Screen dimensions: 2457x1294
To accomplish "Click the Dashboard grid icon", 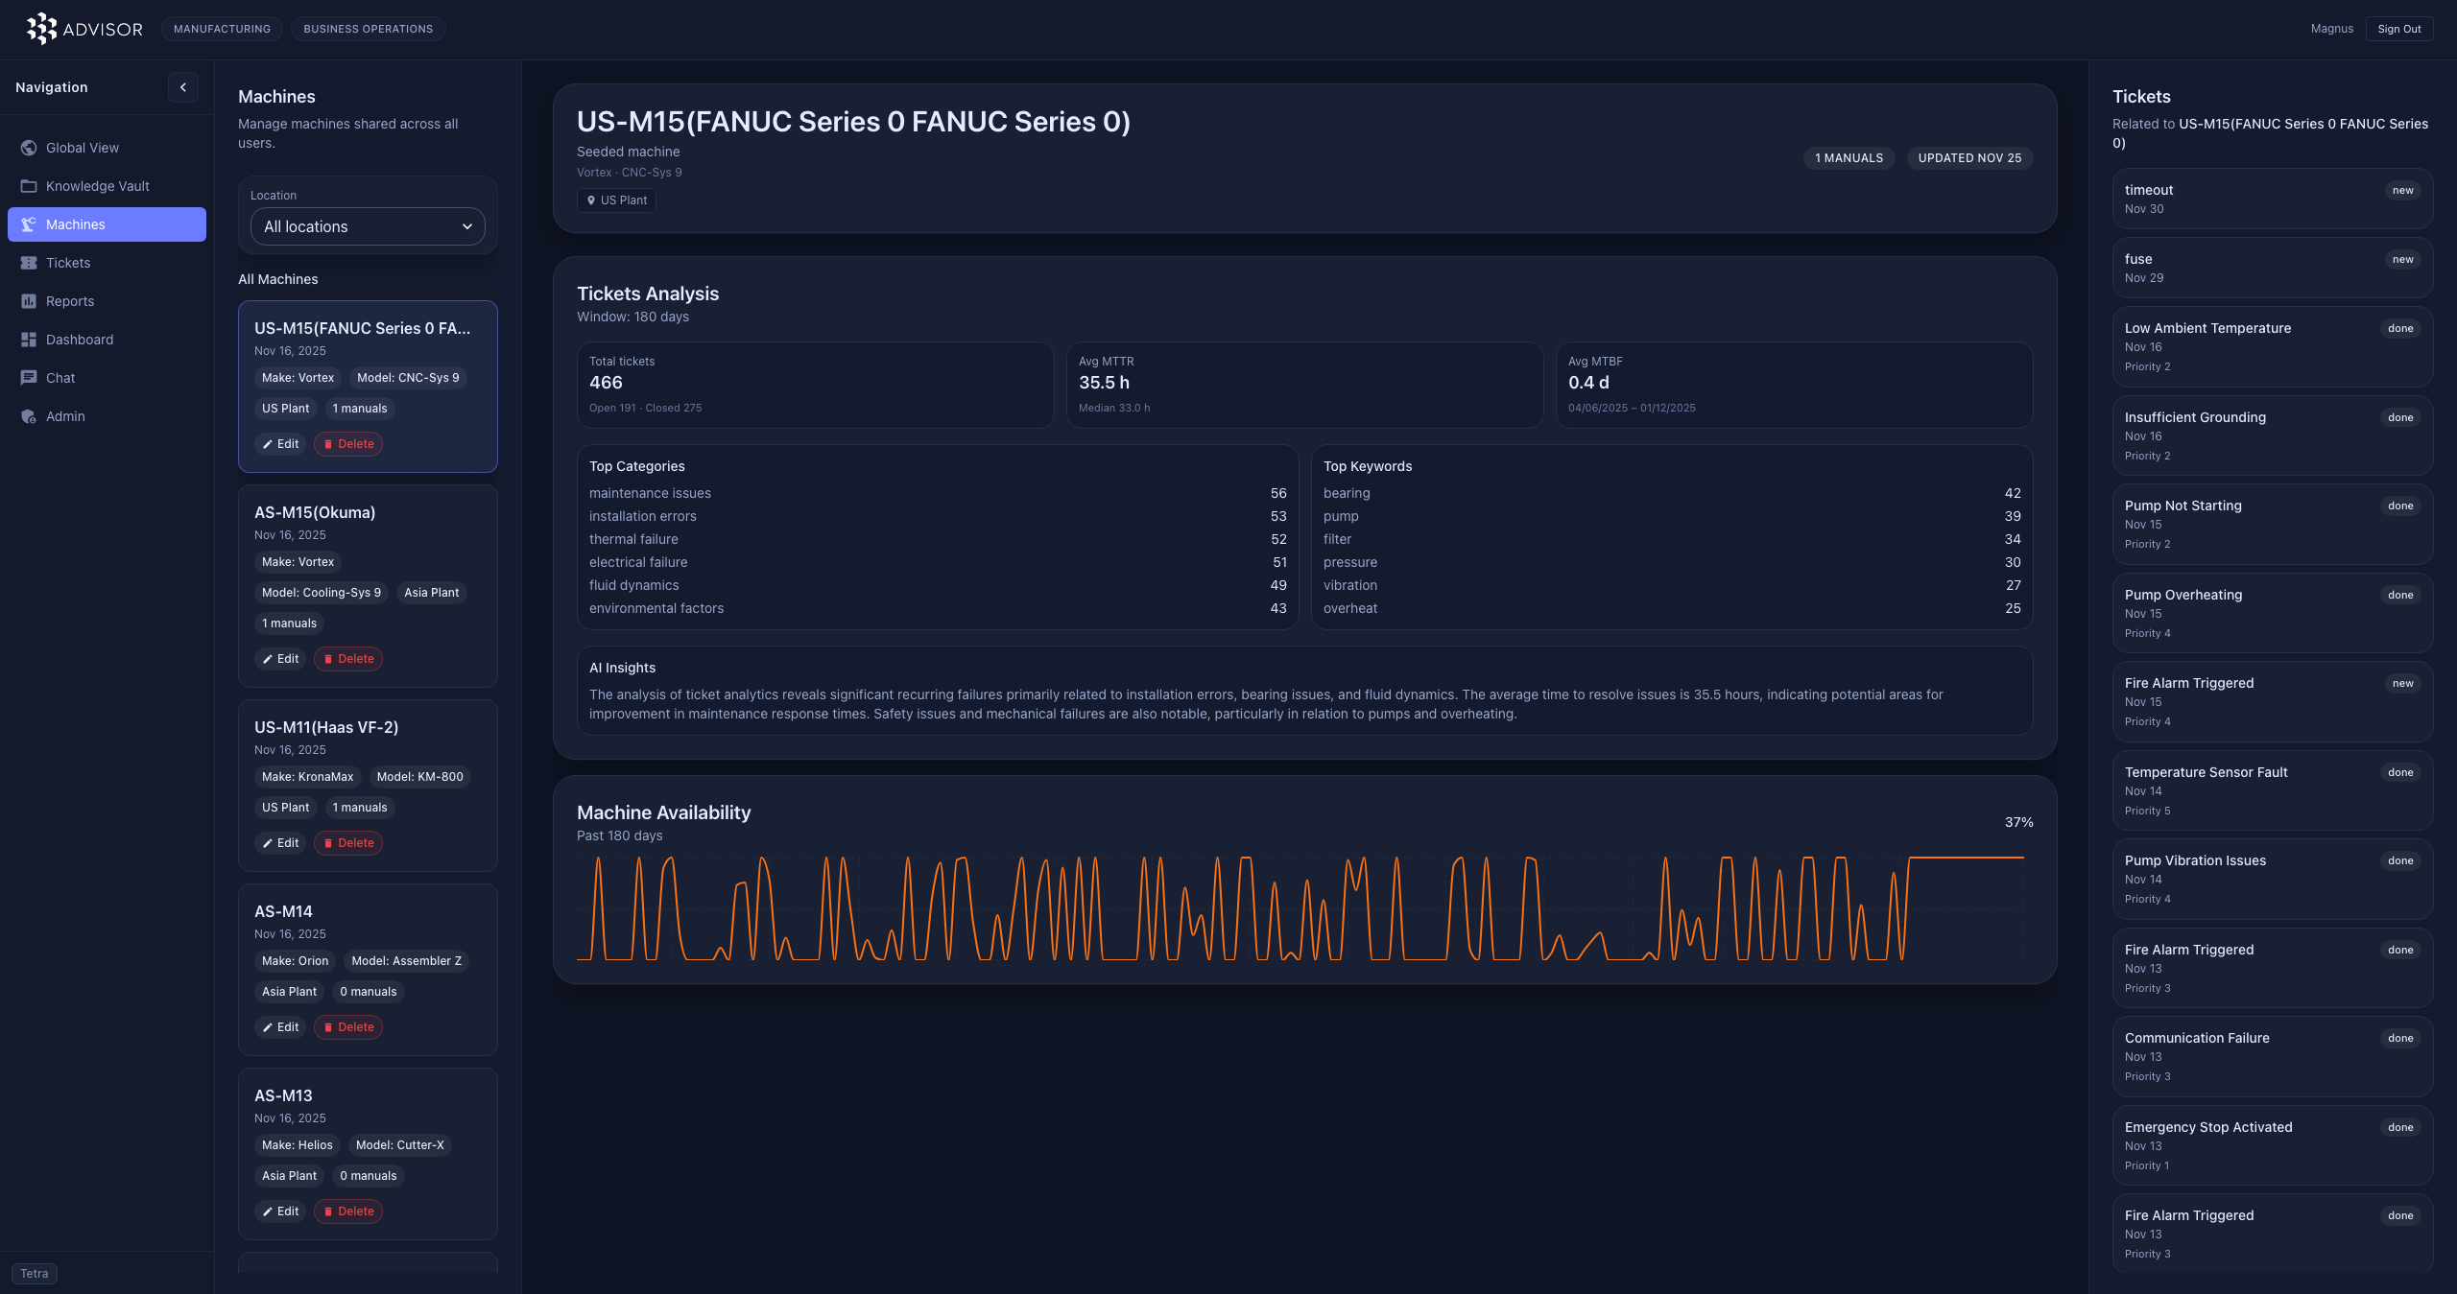I will coord(29,340).
